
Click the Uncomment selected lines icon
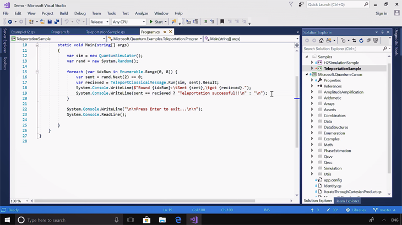tap(212, 22)
